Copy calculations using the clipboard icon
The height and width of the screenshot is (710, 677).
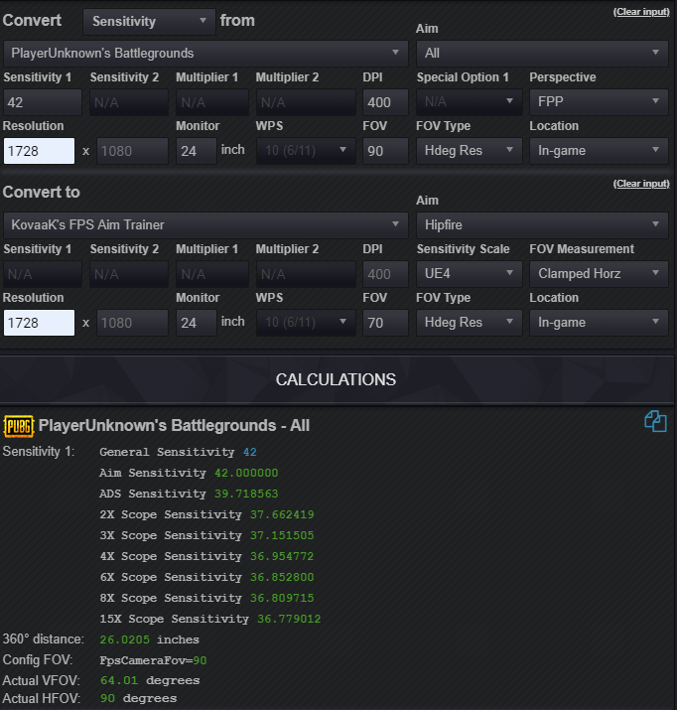(x=655, y=422)
